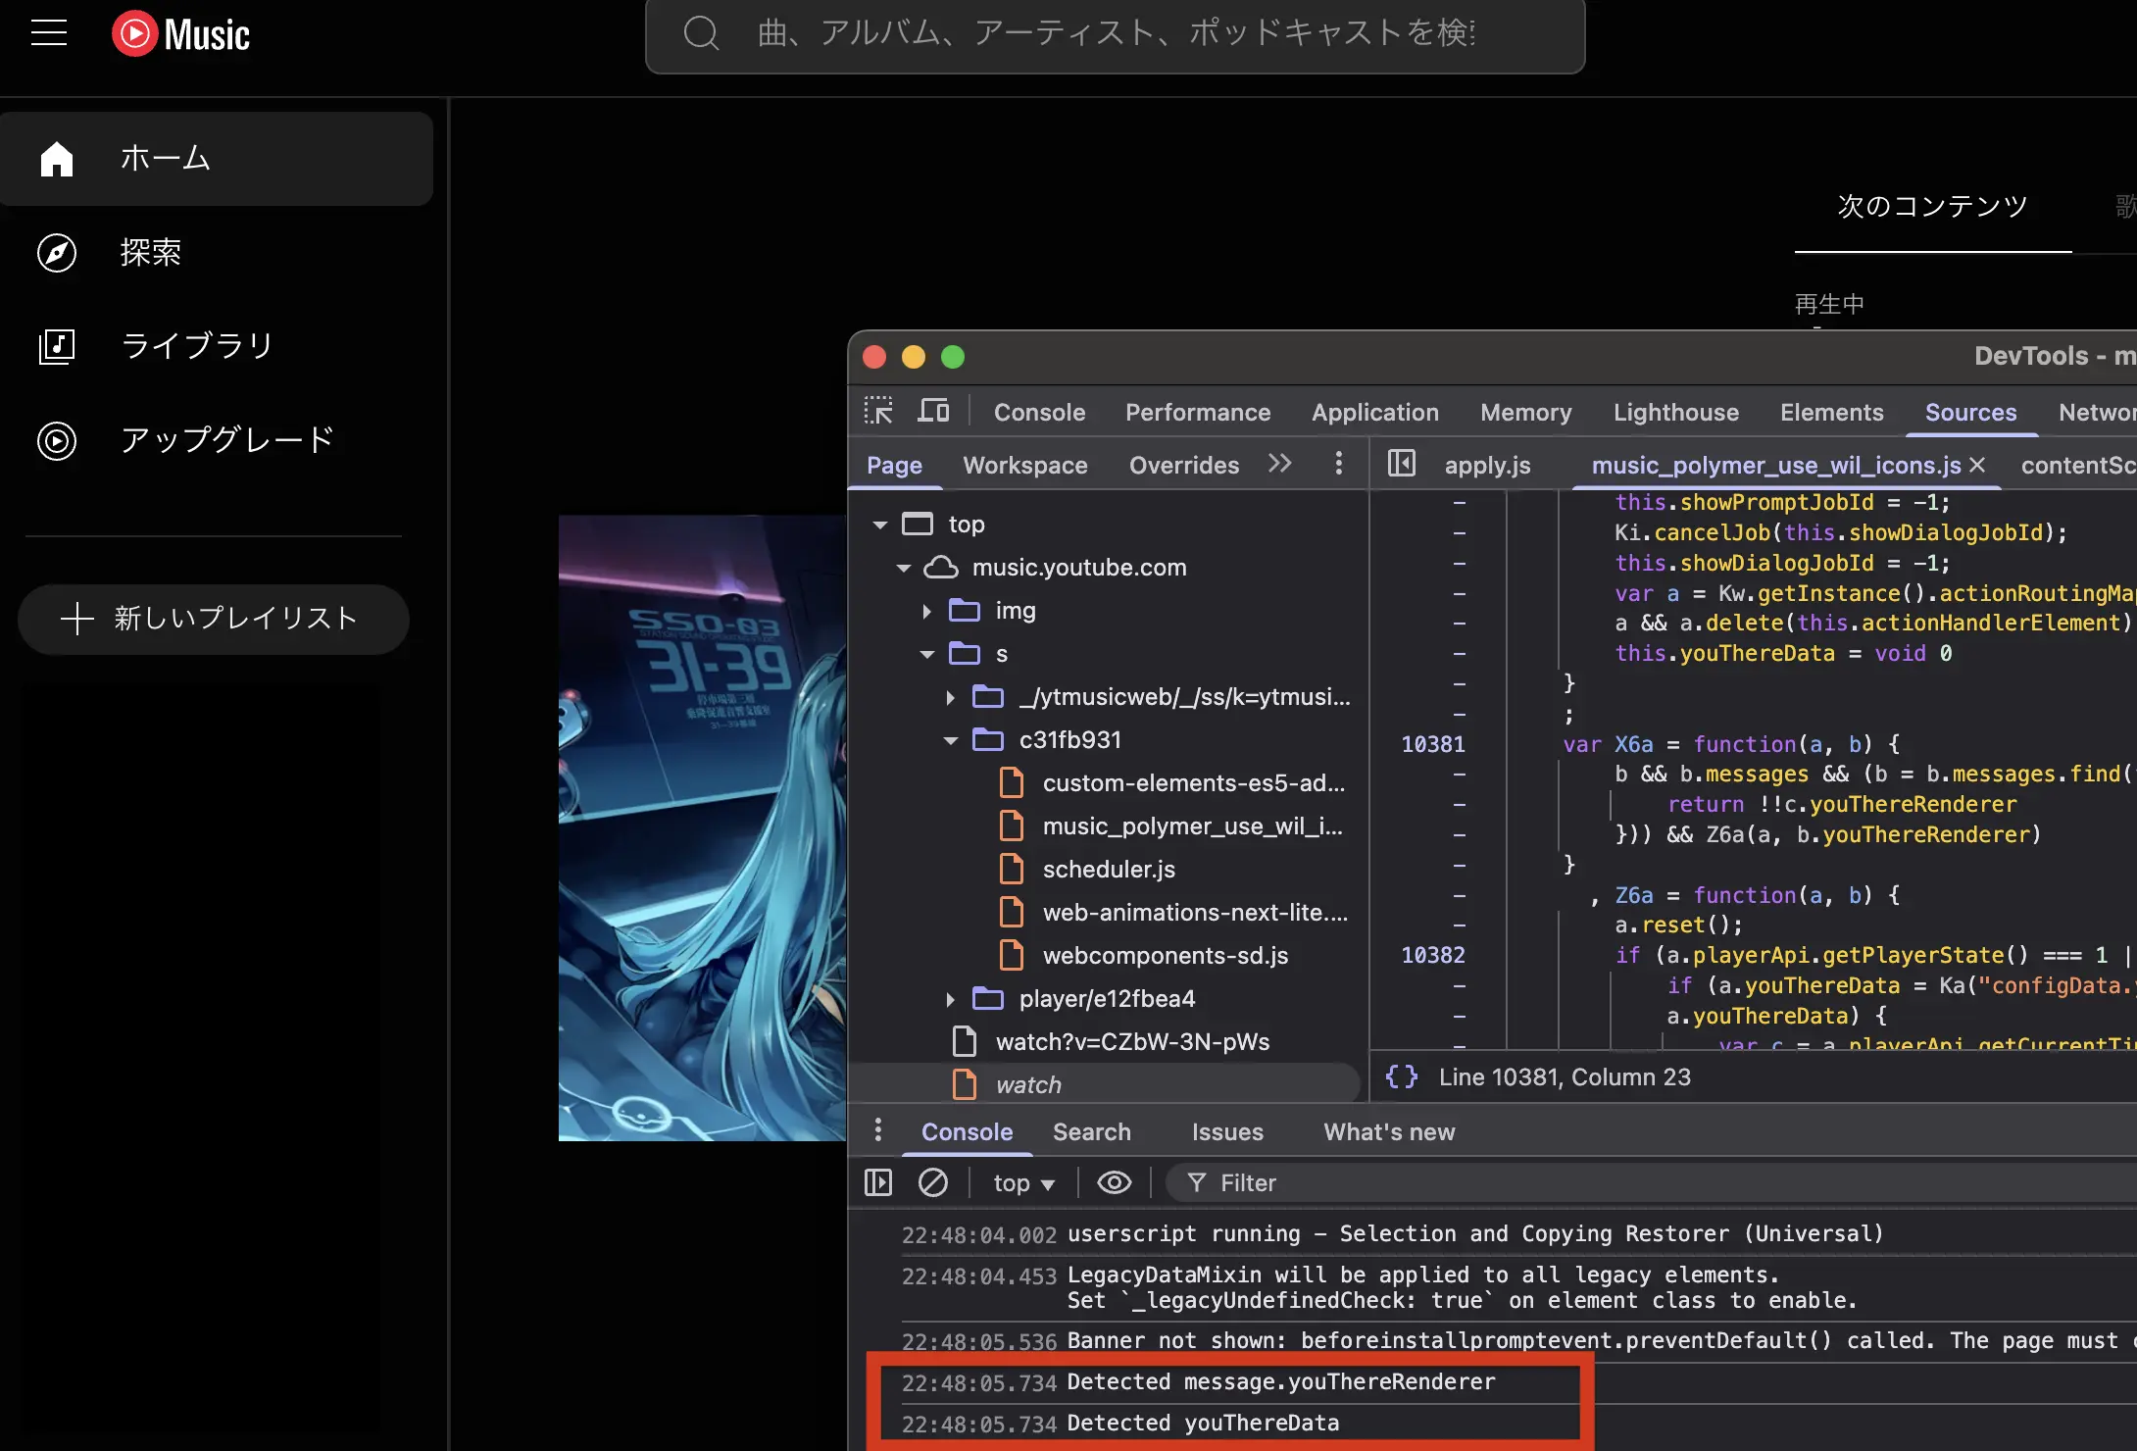The height and width of the screenshot is (1451, 2137).
Task: Click the album artwork thumbnail
Action: pos(703,827)
